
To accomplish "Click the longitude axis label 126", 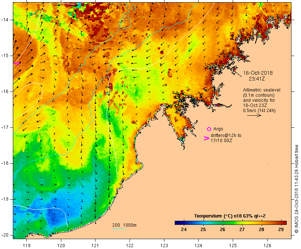I will point(267,245).
